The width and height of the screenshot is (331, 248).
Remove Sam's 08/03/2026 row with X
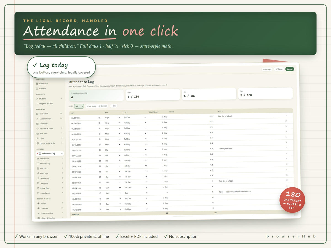pyautogui.click(x=287, y=180)
